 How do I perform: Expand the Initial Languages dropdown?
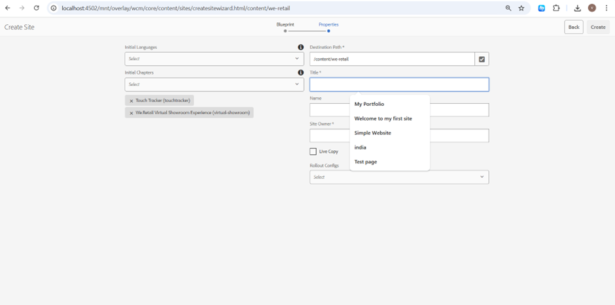pyautogui.click(x=214, y=59)
